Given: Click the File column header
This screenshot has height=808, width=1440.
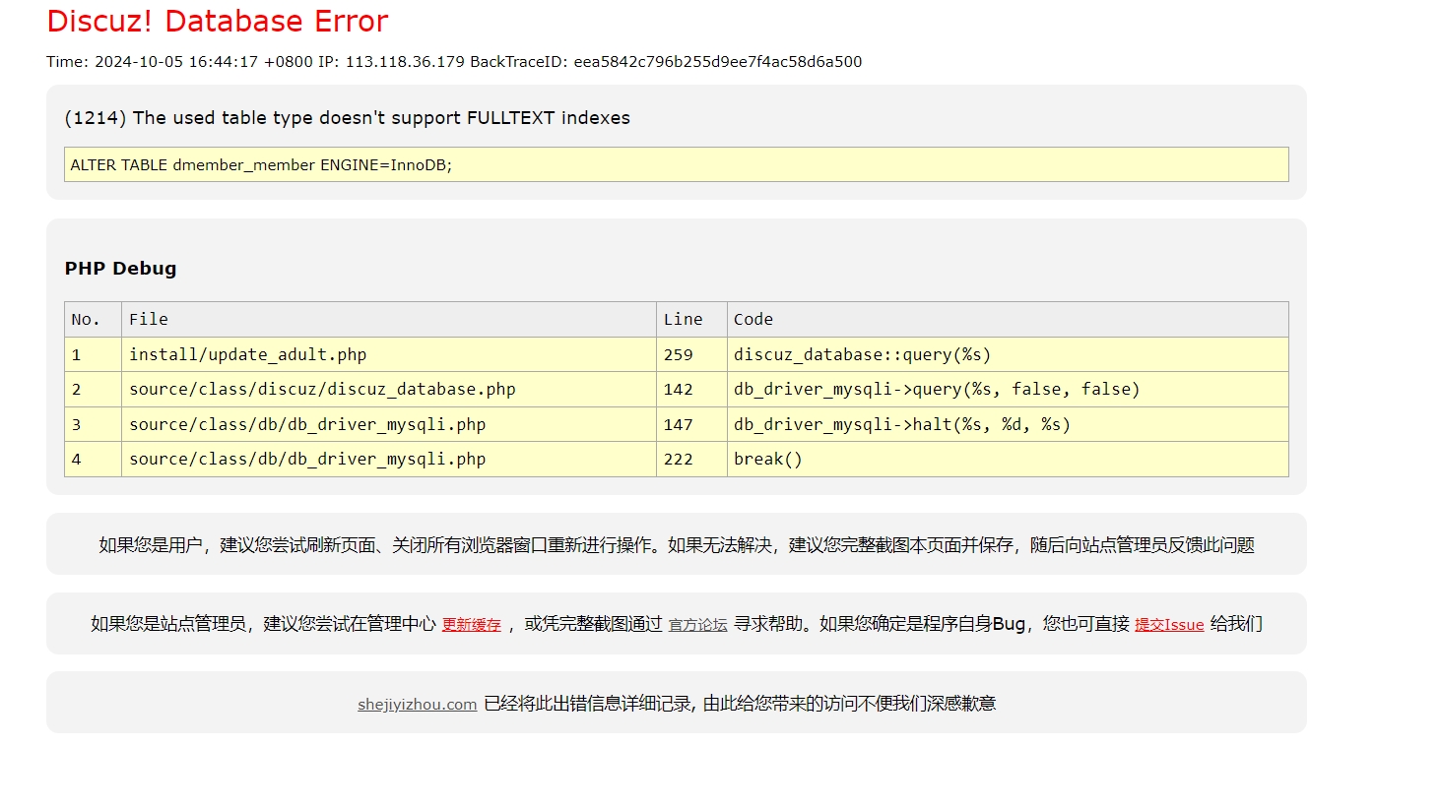Looking at the screenshot, I should 148,320.
